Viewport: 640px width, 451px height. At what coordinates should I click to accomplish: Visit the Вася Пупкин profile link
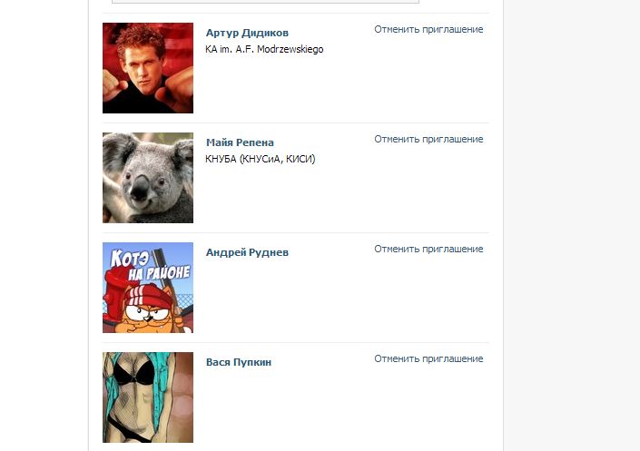(x=239, y=362)
